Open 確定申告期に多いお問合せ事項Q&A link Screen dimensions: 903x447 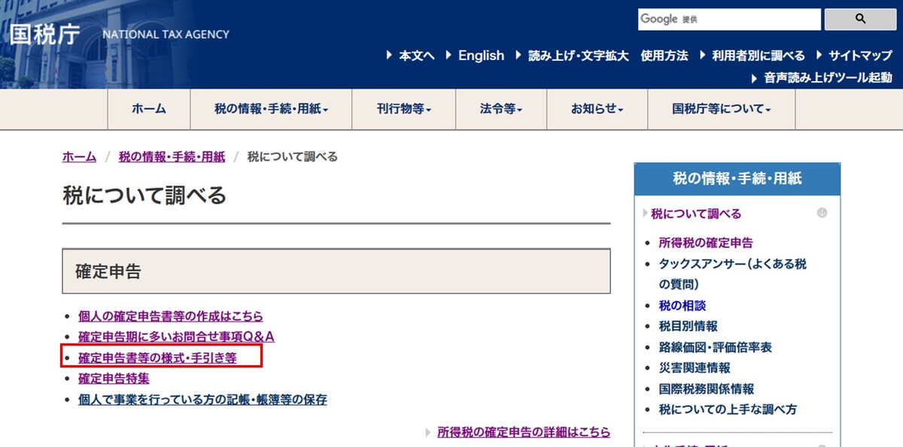[x=176, y=337]
